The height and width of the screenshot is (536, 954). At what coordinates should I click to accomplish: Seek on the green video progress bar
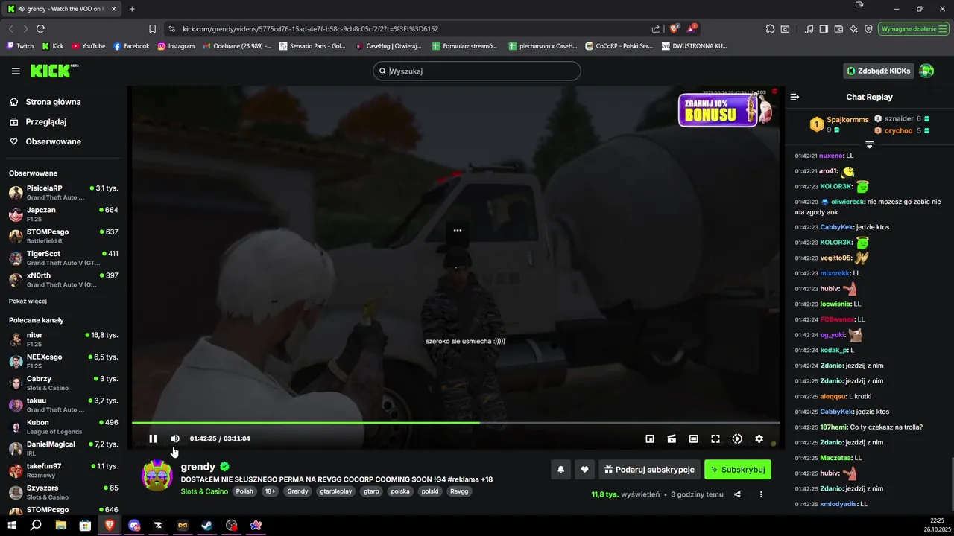click(455, 423)
